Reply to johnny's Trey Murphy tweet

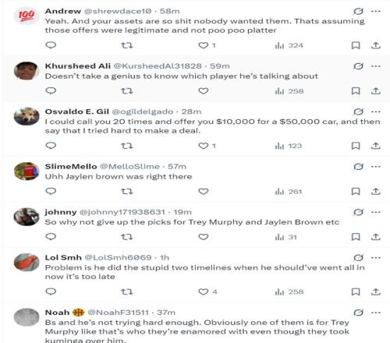point(51,237)
